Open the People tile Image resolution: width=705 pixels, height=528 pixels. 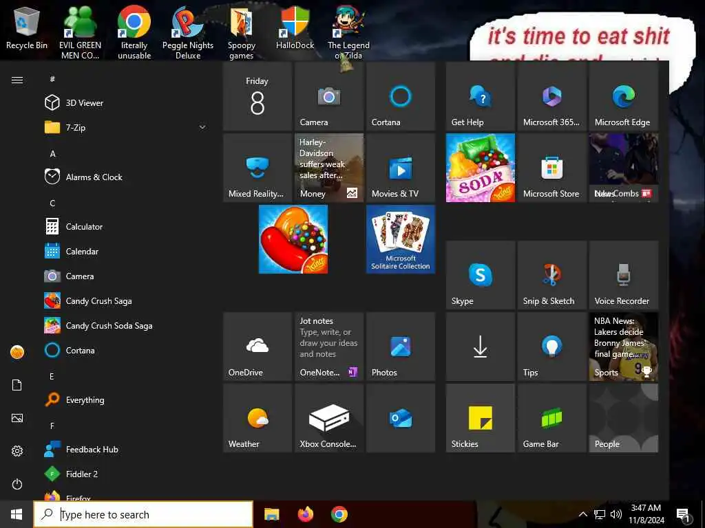pos(624,418)
